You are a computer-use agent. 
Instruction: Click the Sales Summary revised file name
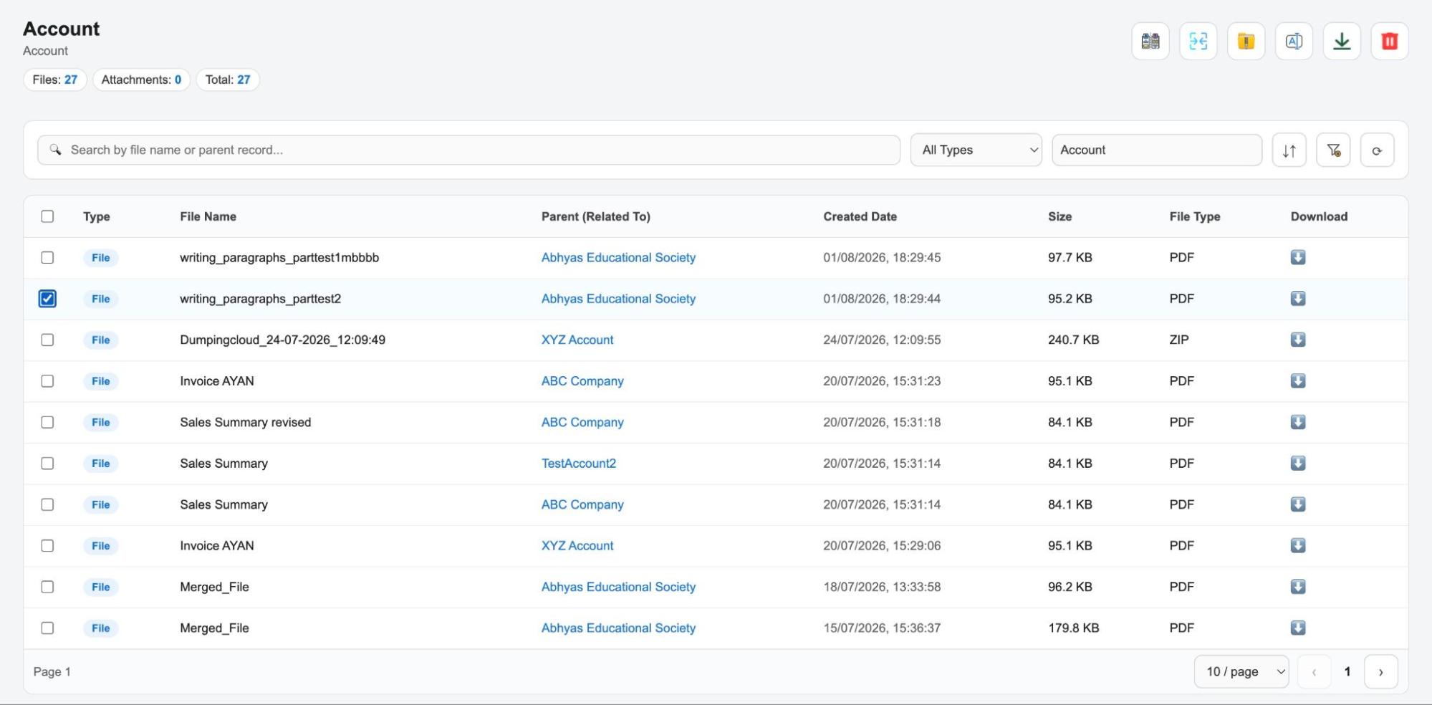(x=246, y=422)
